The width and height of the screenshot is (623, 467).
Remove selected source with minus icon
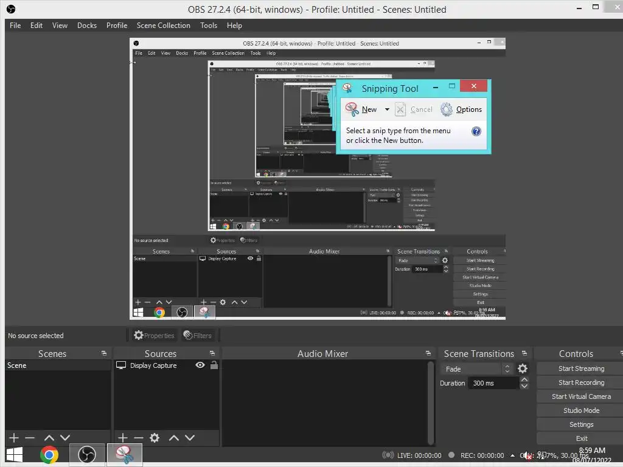[139, 438]
